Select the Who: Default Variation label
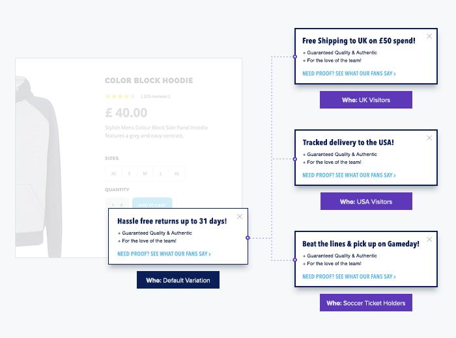The width and height of the screenshot is (456, 338). 178,280
